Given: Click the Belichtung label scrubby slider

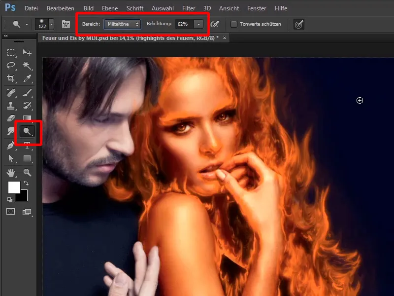Looking at the screenshot, I should click(159, 24).
